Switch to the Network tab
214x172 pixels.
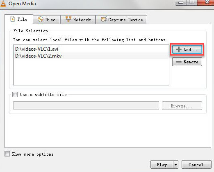[78, 20]
